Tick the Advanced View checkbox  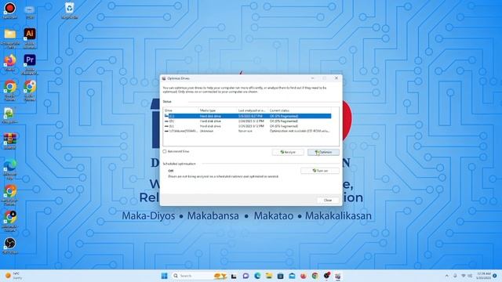pyautogui.click(x=165, y=151)
